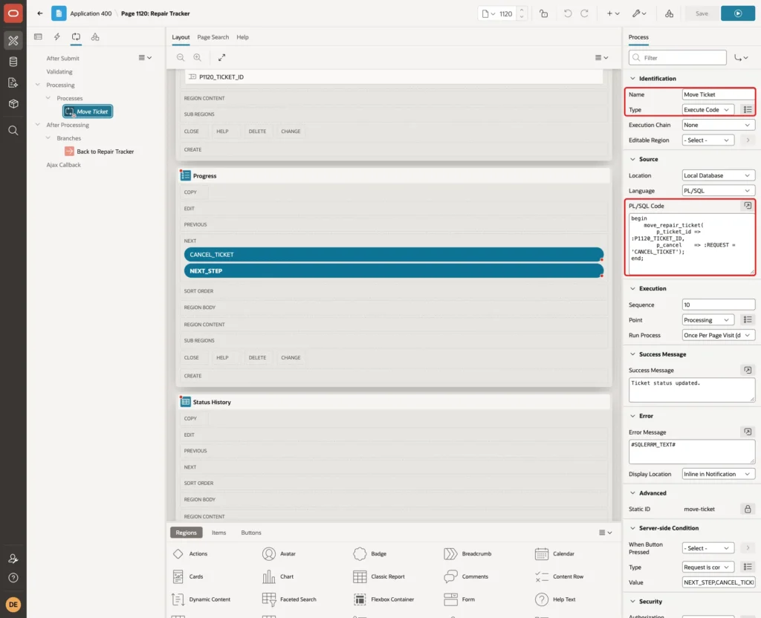Open Gallery cube icon in sidebar
Viewport: 761px width, 618px height.
click(x=13, y=104)
